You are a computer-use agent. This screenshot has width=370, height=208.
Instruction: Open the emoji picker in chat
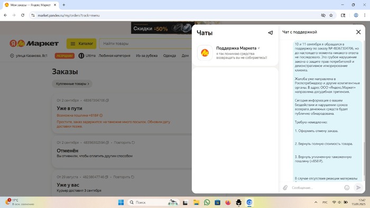pyautogui.click(x=347, y=187)
